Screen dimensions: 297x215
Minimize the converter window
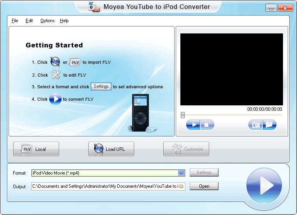coord(271,8)
